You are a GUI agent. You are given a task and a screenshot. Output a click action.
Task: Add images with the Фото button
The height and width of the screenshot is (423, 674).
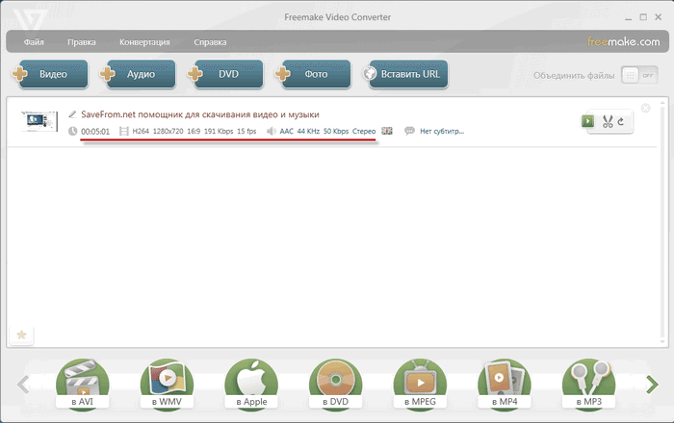coord(313,74)
